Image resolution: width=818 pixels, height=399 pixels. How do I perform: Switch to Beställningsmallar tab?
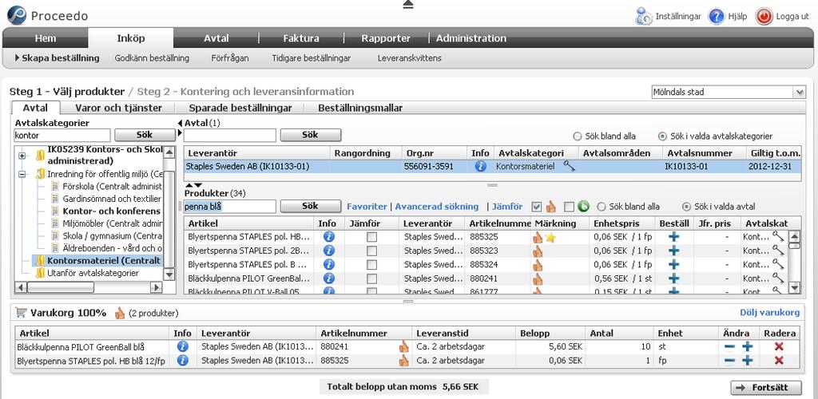360,108
